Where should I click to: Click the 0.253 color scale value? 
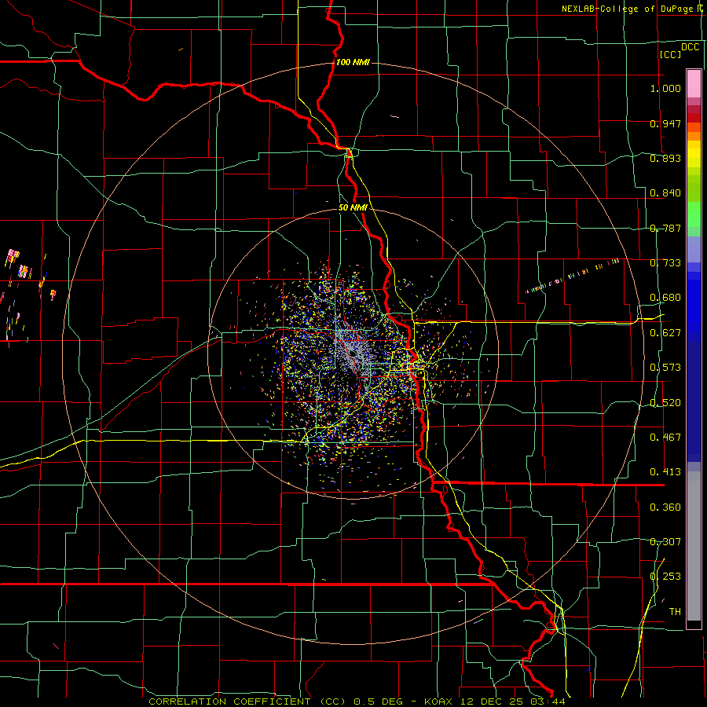[665, 577]
